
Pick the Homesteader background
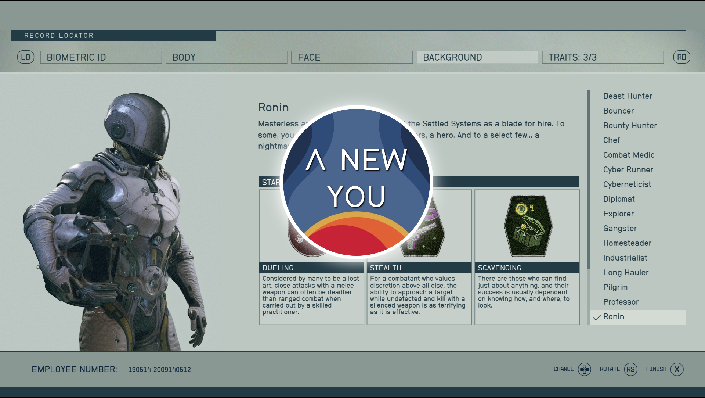click(x=627, y=243)
